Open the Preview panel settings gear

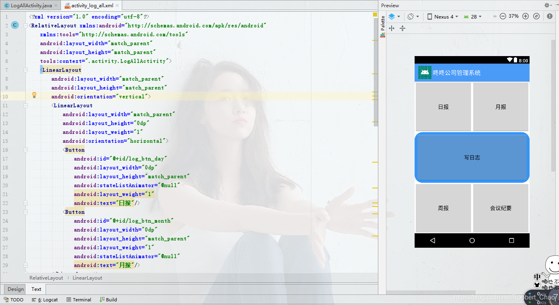tap(547, 5)
